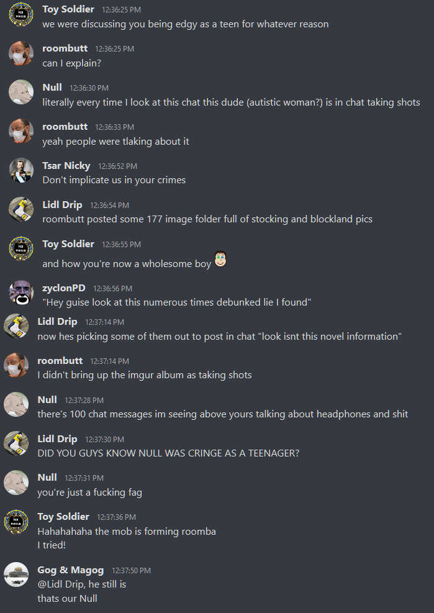Click the 'Don't implicate us in your crimes' message
This screenshot has width=434, height=613.
[x=114, y=180]
